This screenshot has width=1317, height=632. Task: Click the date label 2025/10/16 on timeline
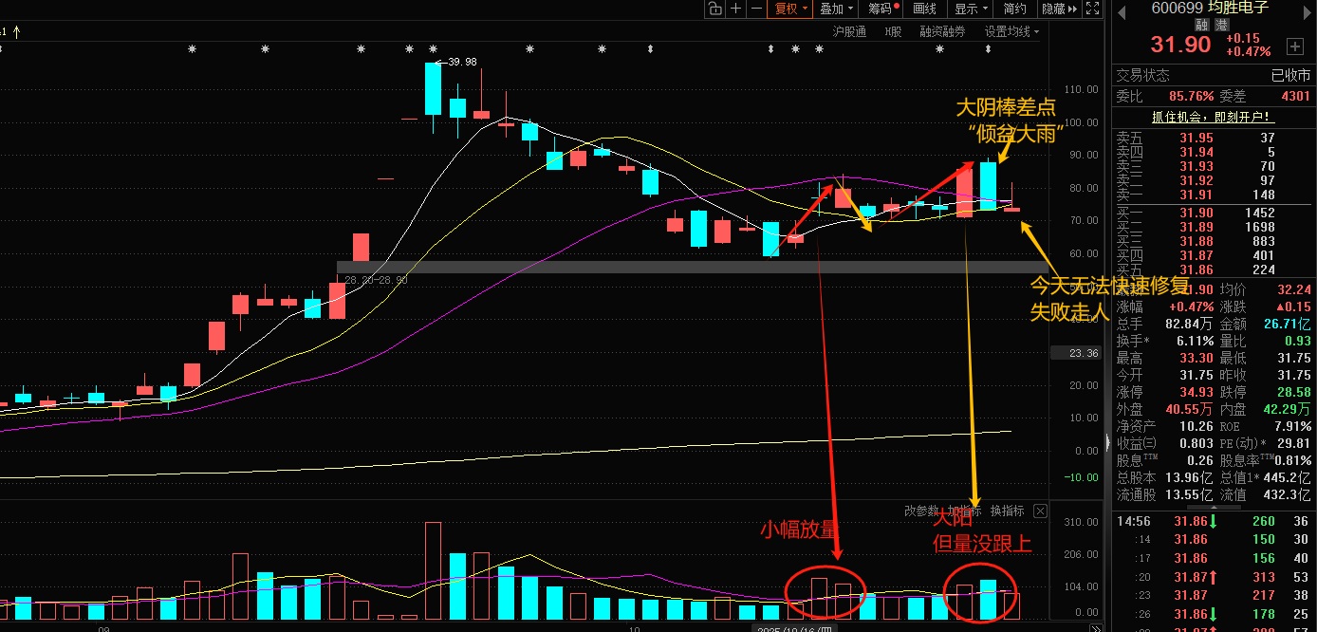795,629
